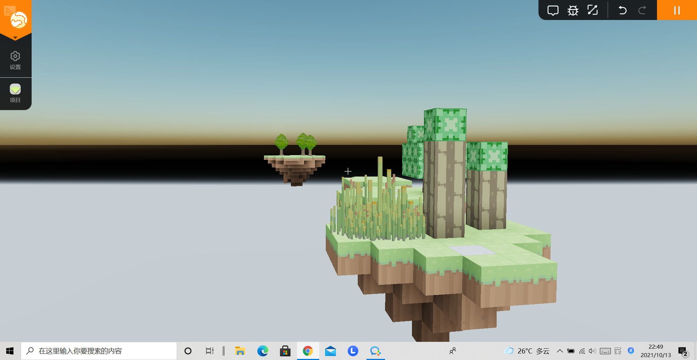The image size is (697, 360).
Task: Launch Microsoft Edge from taskbar
Action: point(263,351)
